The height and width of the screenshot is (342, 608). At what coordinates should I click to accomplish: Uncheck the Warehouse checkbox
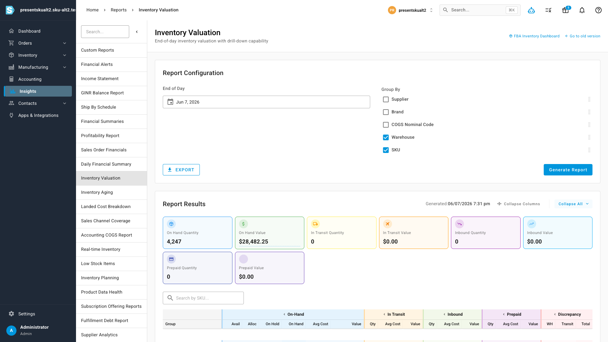pyautogui.click(x=386, y=137)
